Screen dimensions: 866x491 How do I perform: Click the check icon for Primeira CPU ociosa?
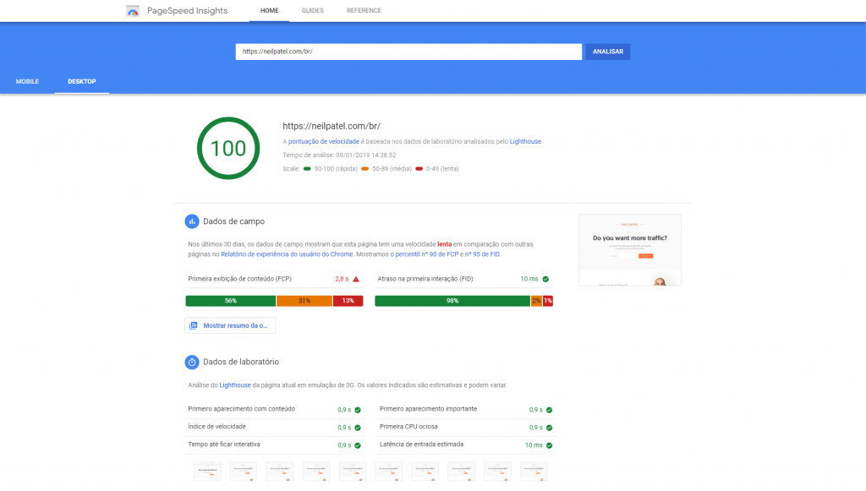pyautogui.click(x=549, y=428)
